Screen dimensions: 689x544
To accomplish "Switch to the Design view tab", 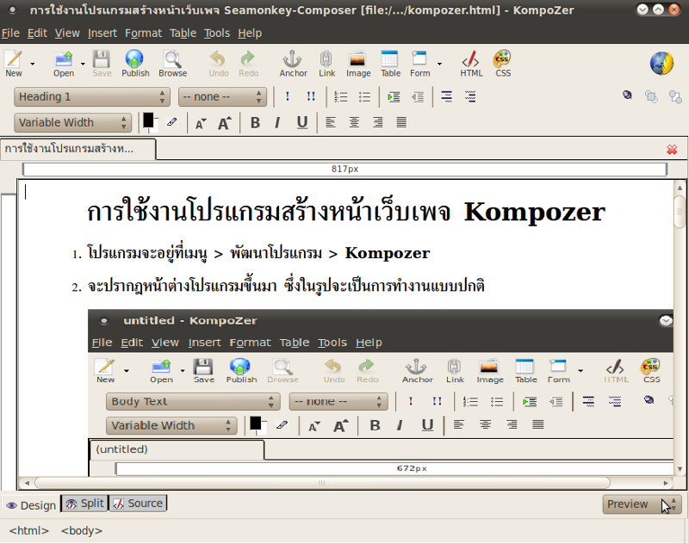I will 31,505.
